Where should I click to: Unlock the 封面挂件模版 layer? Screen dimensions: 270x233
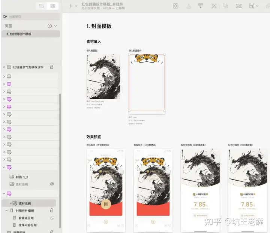(52, 210)
